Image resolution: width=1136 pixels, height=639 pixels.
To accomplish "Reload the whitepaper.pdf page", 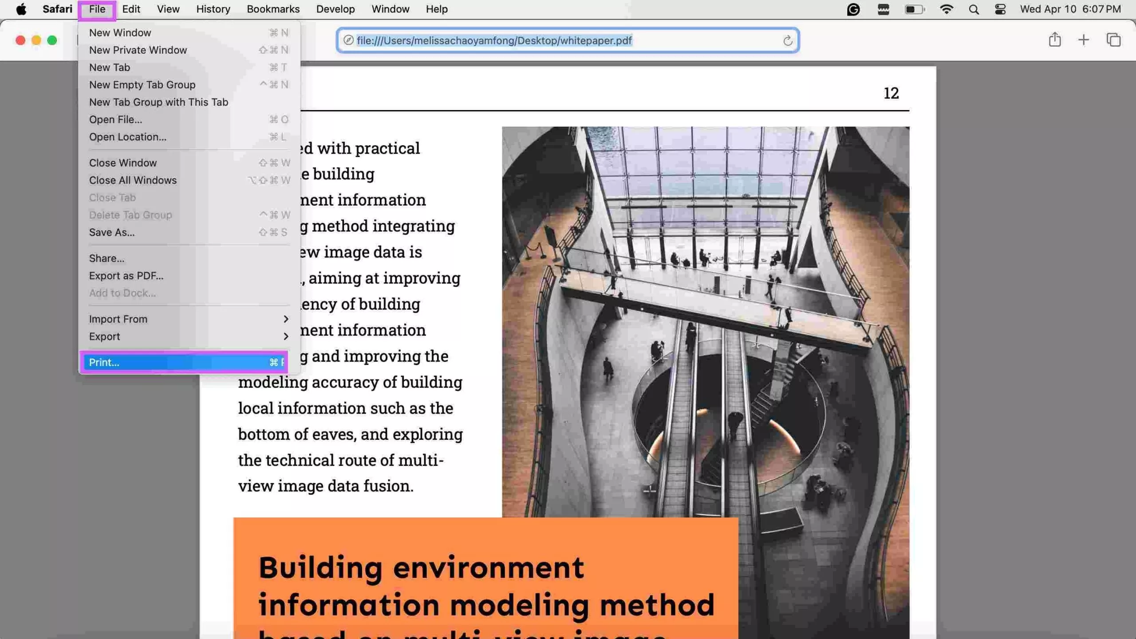I will (x=787, y=41).
